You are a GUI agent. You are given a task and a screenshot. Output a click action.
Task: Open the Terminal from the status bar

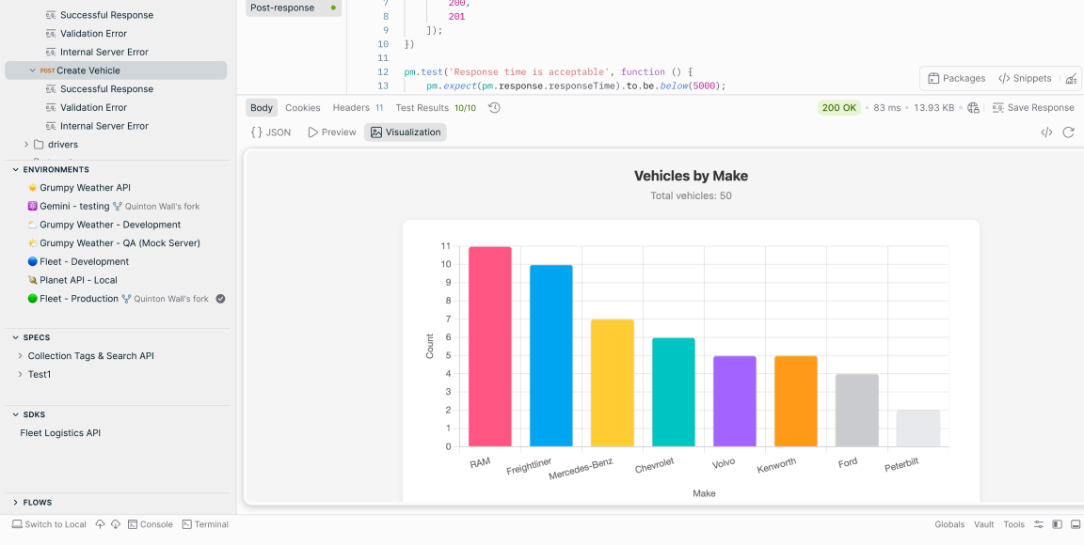(x=205, y=524)
